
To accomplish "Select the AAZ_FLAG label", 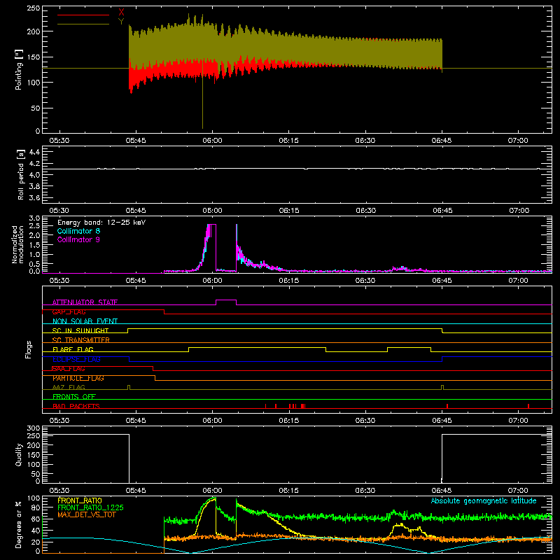I will tap(69, 387).
